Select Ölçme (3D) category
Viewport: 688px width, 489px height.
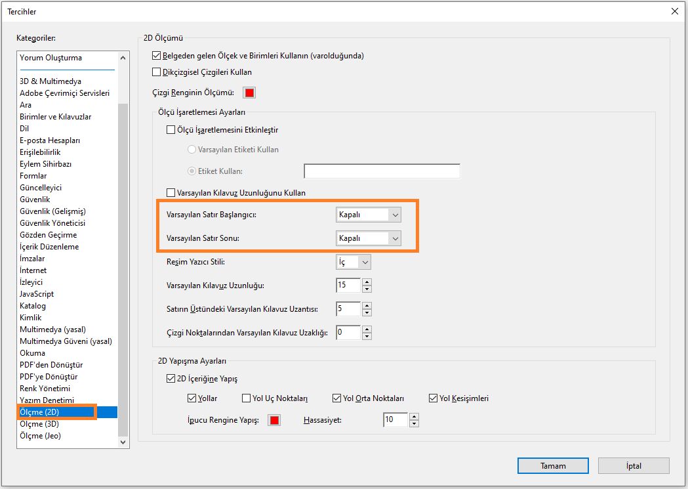pos(39,424)
